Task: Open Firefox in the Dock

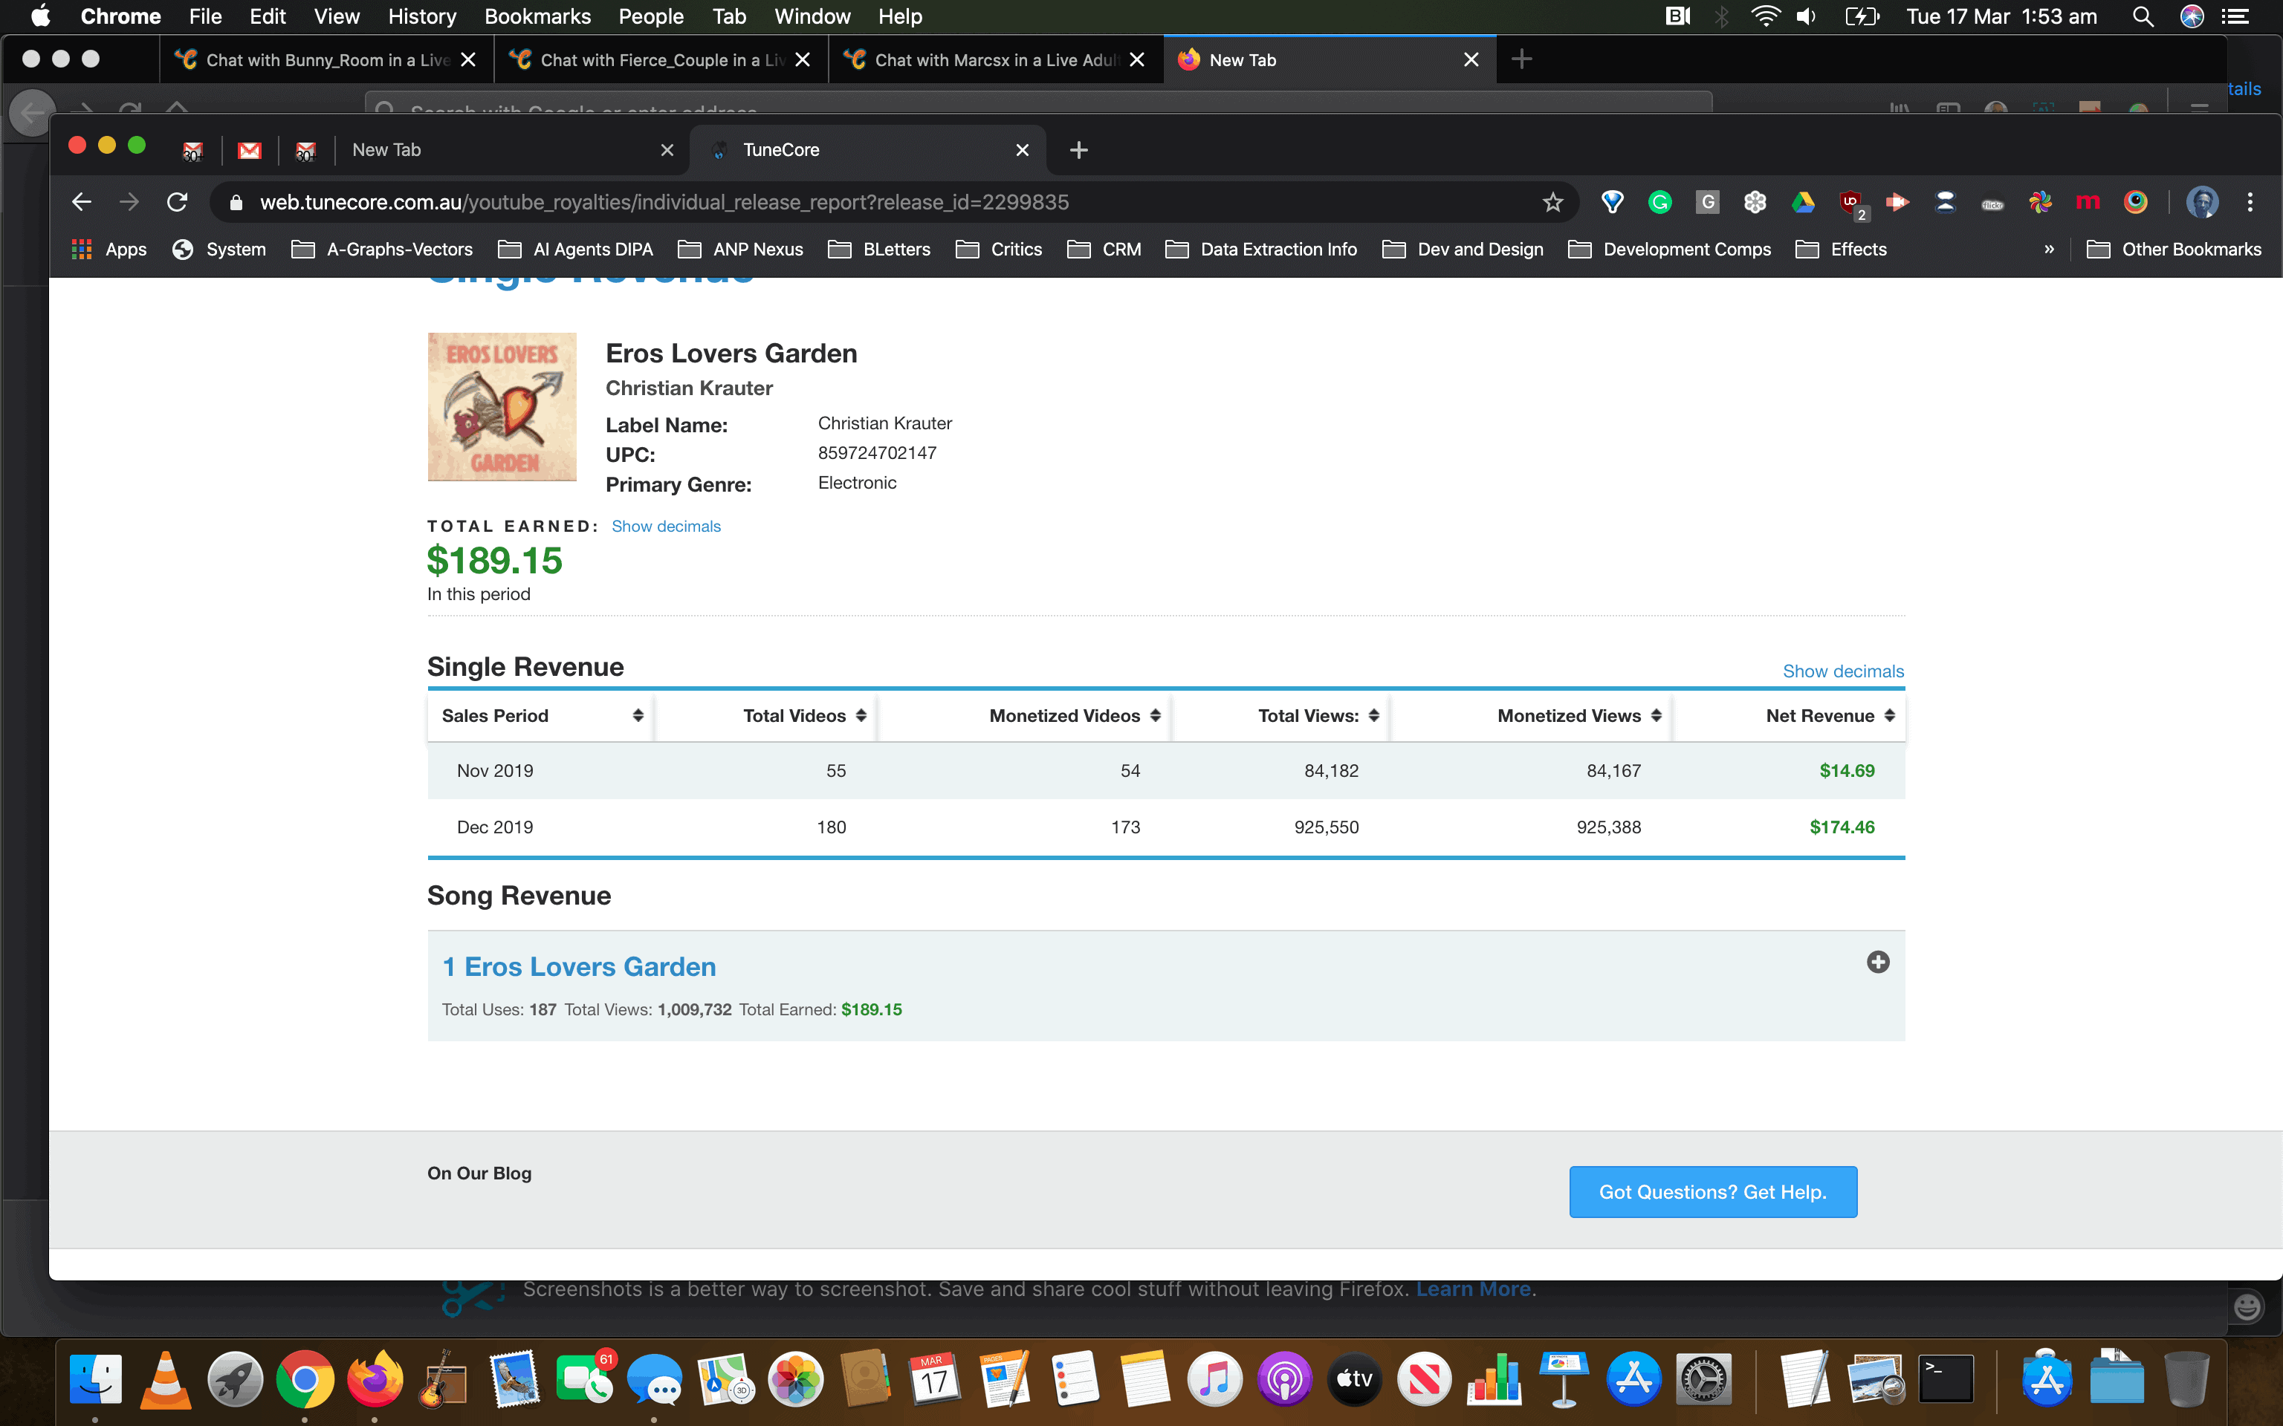Action: tap(375, 1379)
